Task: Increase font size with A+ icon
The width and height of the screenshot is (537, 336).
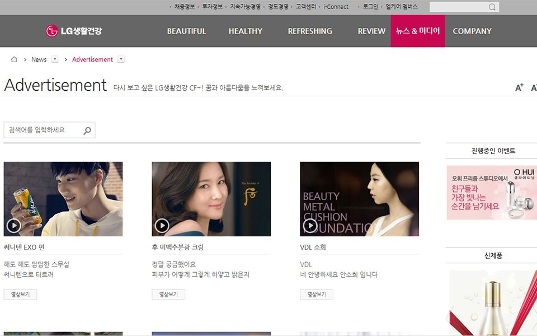Action: point(519,87)
